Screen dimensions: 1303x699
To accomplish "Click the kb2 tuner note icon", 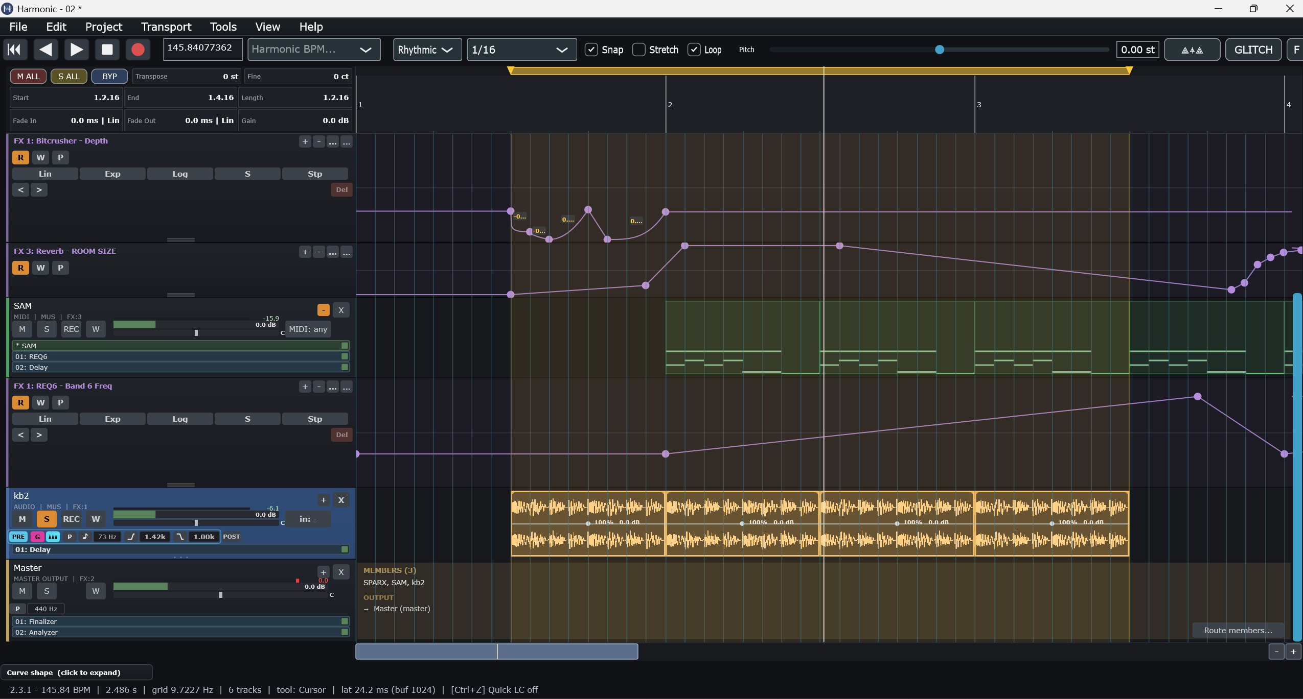I will click(x=85, y=537).
